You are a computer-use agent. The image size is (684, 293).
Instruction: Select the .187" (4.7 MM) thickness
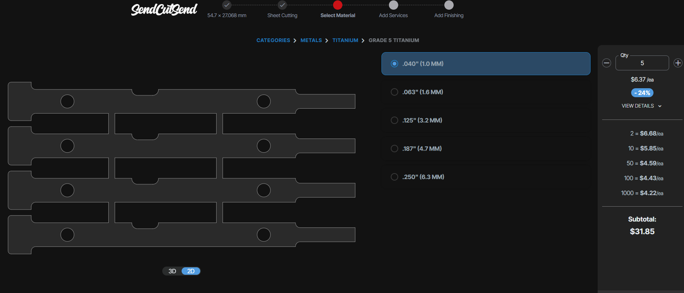(394, 149)
